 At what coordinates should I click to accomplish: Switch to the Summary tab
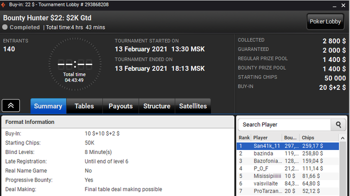coord(48,106)
